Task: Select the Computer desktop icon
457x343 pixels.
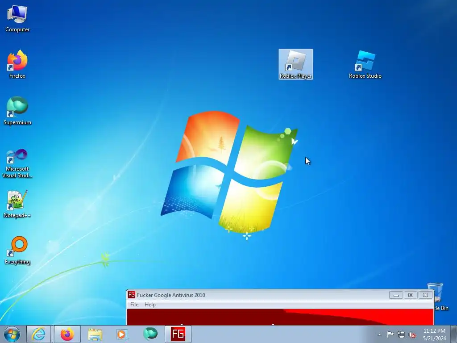Action: [17, 18]
